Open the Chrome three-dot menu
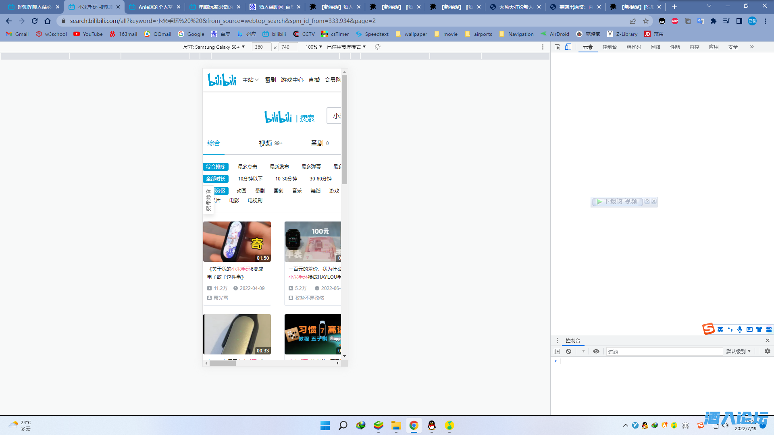Image resolution: width=774 pixels, height=435 pixels. [765, 21]
